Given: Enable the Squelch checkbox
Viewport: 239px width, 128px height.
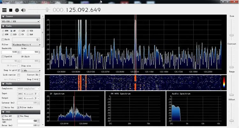Looking at the screenshot, I should (x=3, y=57).
